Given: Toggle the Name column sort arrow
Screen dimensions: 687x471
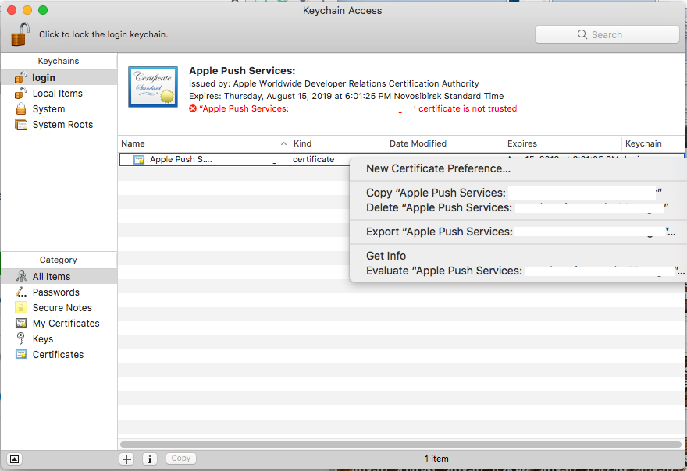Looking at the screenshot, I should (283, 143).
